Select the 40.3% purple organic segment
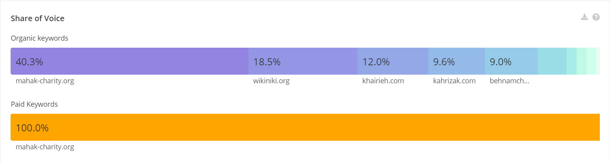 point(130,61)
